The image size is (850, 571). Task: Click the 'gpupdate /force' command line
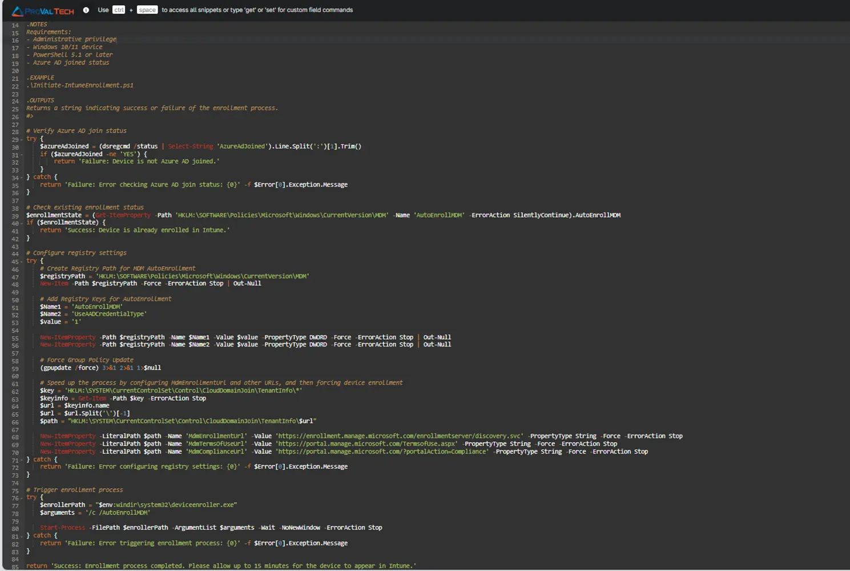coord(100,368)
